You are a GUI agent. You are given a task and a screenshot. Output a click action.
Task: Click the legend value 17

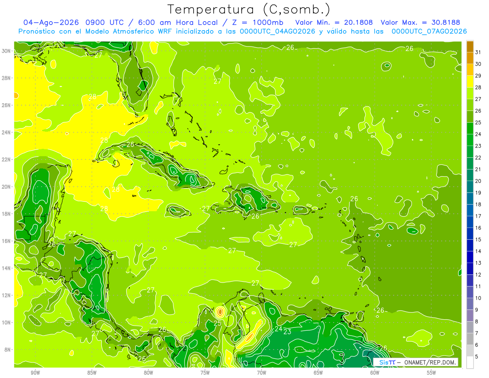pos(478,216)
